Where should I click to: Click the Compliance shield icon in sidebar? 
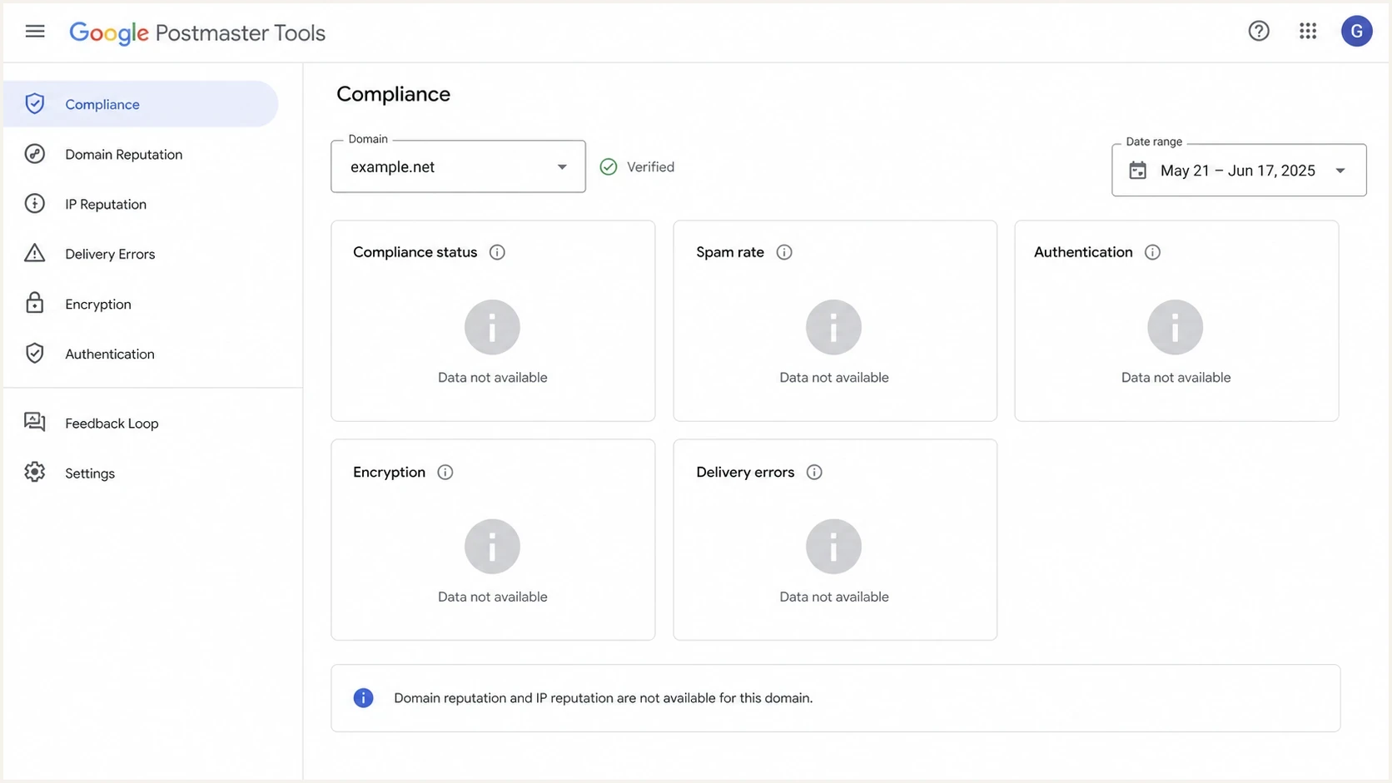click(x=35, y=104)
